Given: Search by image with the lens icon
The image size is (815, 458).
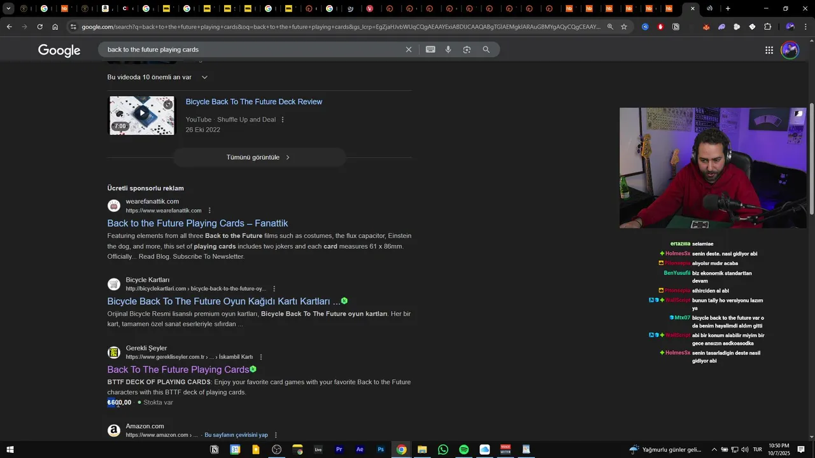Looking at the screenshot, I should (x=467, y=50).
